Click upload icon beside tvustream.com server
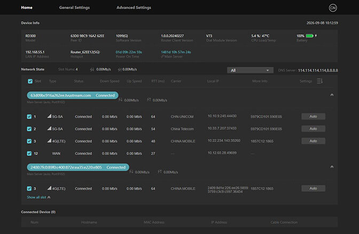The height and width of the screenshot is (234, 359). point(149,99)
